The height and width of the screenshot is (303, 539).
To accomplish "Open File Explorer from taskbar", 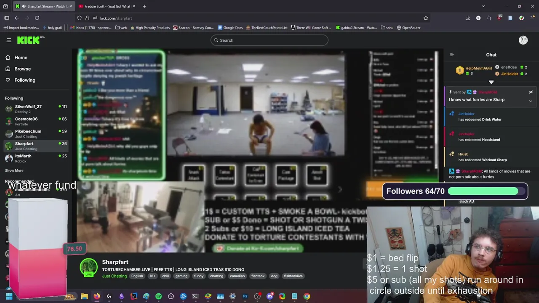I will click(84, 296).
